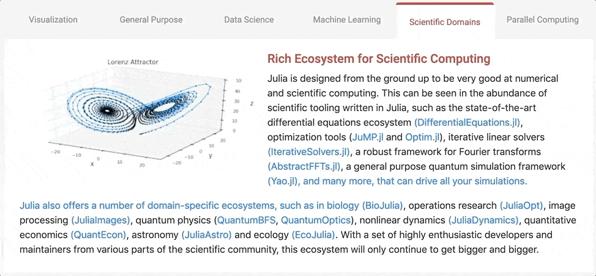596x276 pixels.
Task: Open the General Purpose tab
Action: click(x=151, y=20)
